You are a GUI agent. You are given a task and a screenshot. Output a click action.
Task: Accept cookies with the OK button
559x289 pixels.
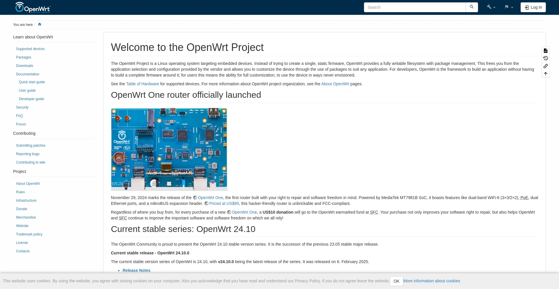coord(397,281)
